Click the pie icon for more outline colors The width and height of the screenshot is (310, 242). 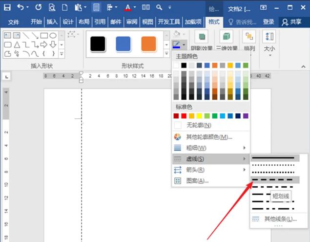click(x=177, y=137)
